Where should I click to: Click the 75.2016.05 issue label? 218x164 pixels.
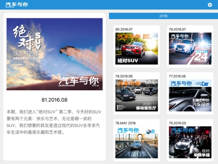pos(178,123)
